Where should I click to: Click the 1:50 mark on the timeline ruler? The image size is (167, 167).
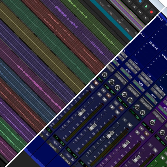pos(119,22)
